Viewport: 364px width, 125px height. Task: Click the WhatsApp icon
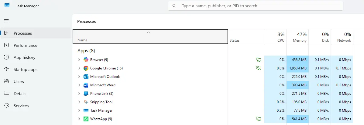(x=86, y=119)
